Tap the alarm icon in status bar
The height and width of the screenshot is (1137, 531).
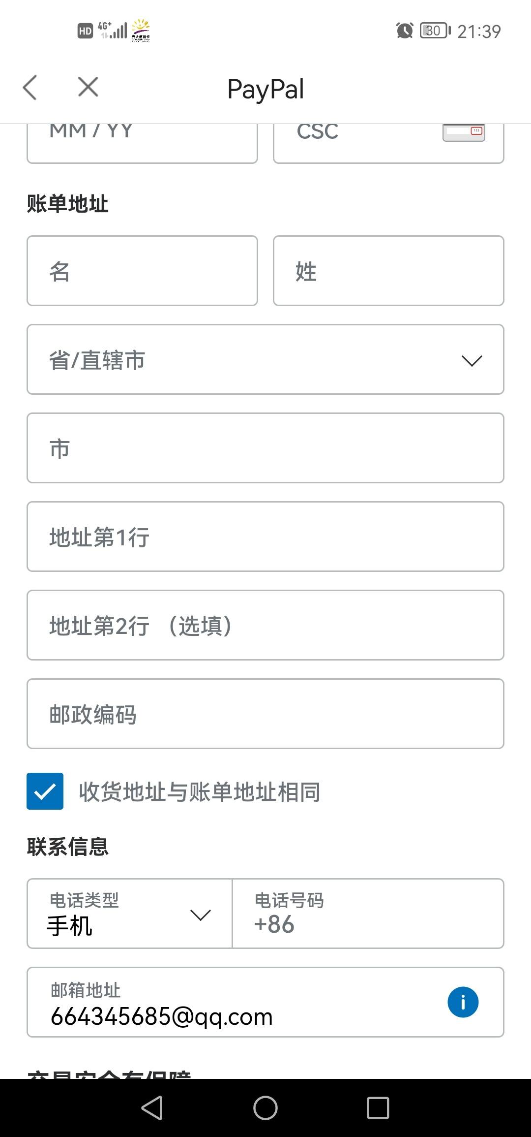click(405, 31)
